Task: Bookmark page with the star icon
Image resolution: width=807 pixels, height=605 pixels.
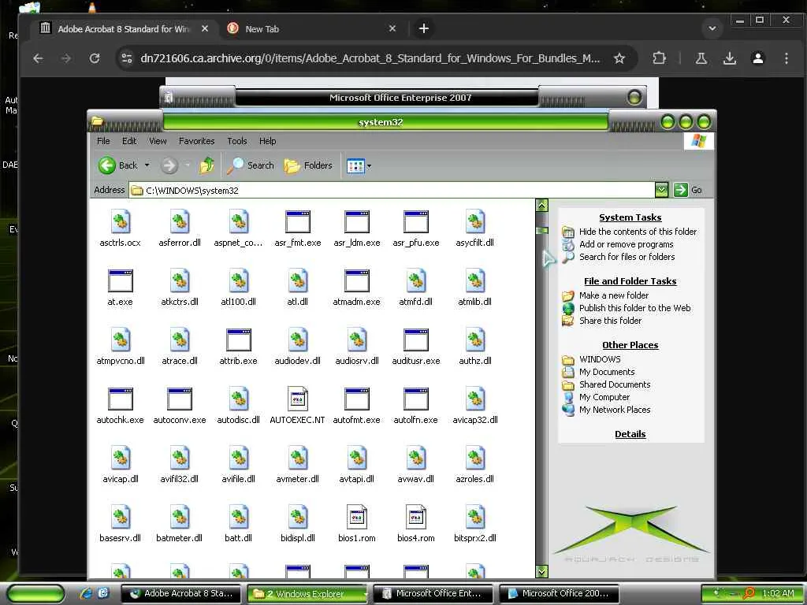Action: (x=619, y=58)
